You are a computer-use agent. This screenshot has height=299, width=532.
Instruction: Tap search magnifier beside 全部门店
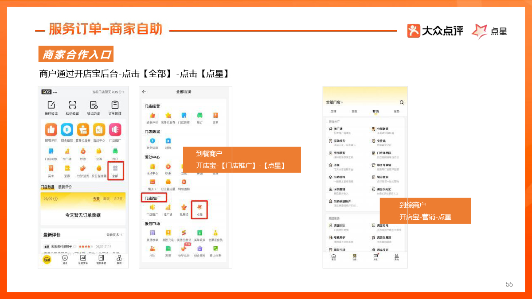pos(402,102)
